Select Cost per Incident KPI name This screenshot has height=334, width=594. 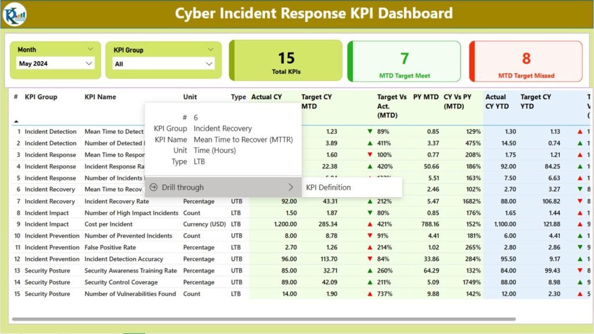click(x=108, y=224)
